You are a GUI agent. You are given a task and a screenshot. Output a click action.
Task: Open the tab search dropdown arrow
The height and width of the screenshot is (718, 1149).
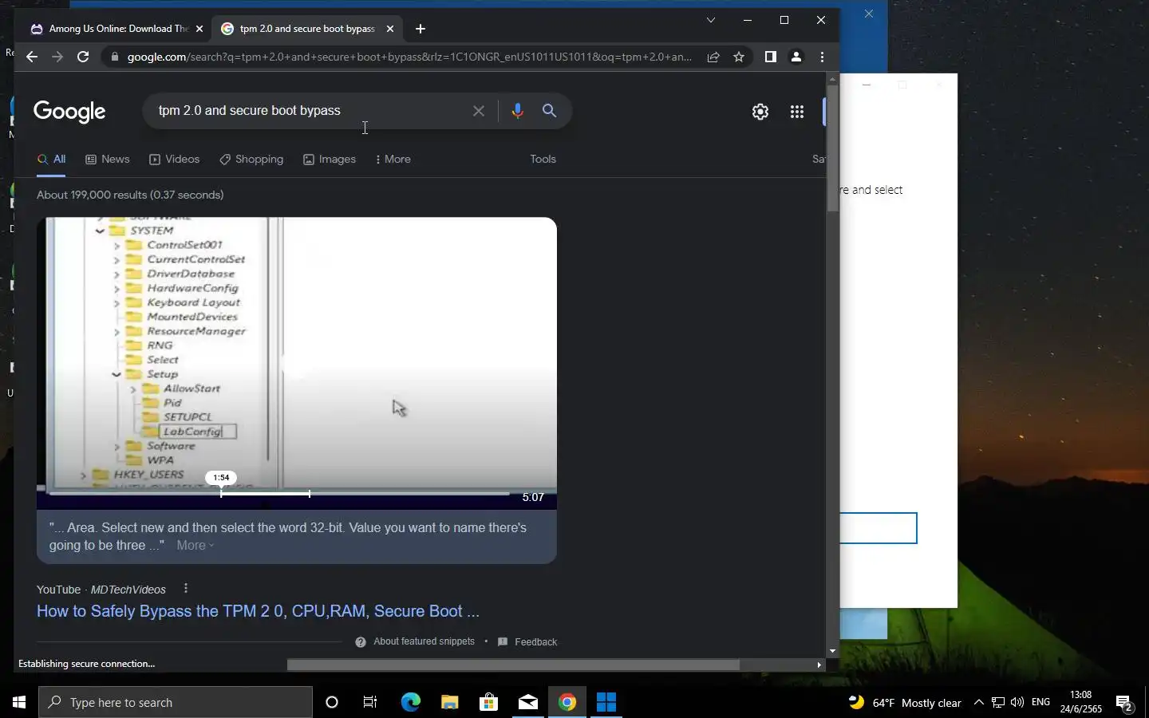click(711, 20)
